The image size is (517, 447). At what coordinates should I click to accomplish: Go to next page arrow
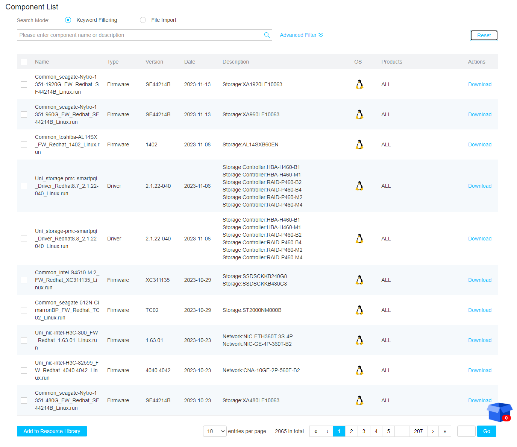(433, 431)
